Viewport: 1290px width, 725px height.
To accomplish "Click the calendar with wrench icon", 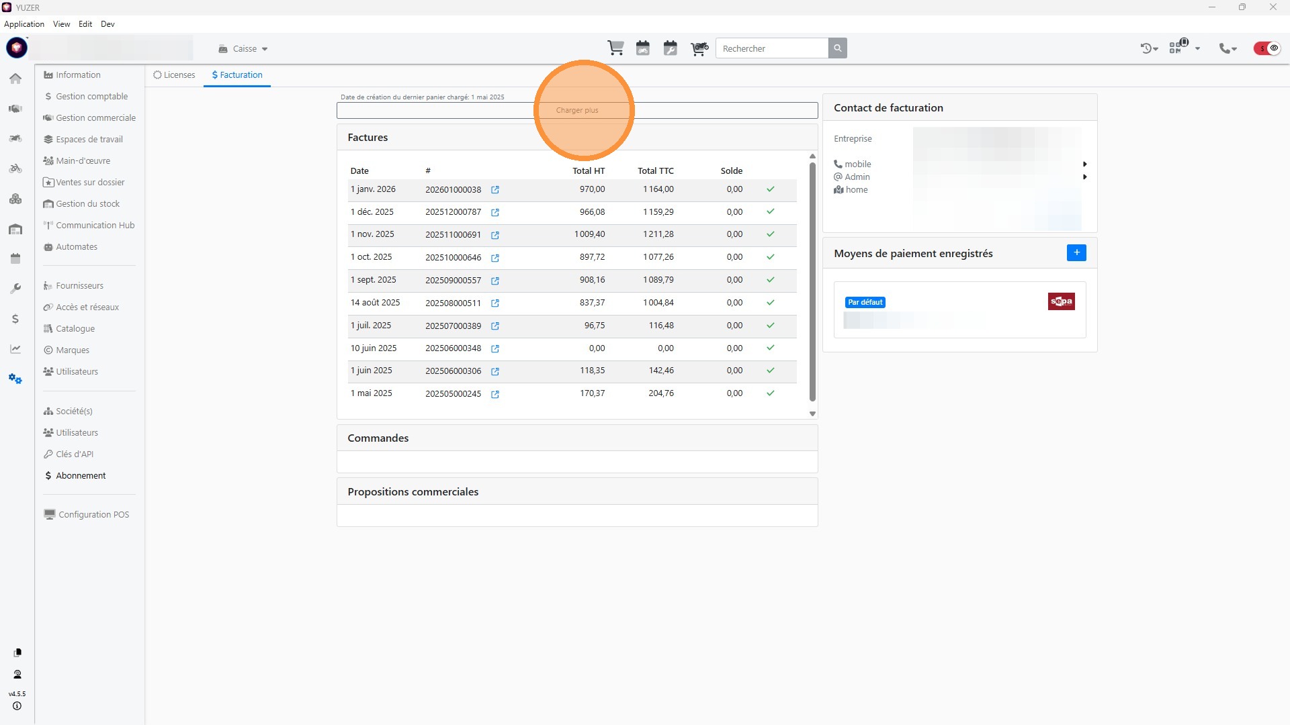I will (x=670, y=48).
